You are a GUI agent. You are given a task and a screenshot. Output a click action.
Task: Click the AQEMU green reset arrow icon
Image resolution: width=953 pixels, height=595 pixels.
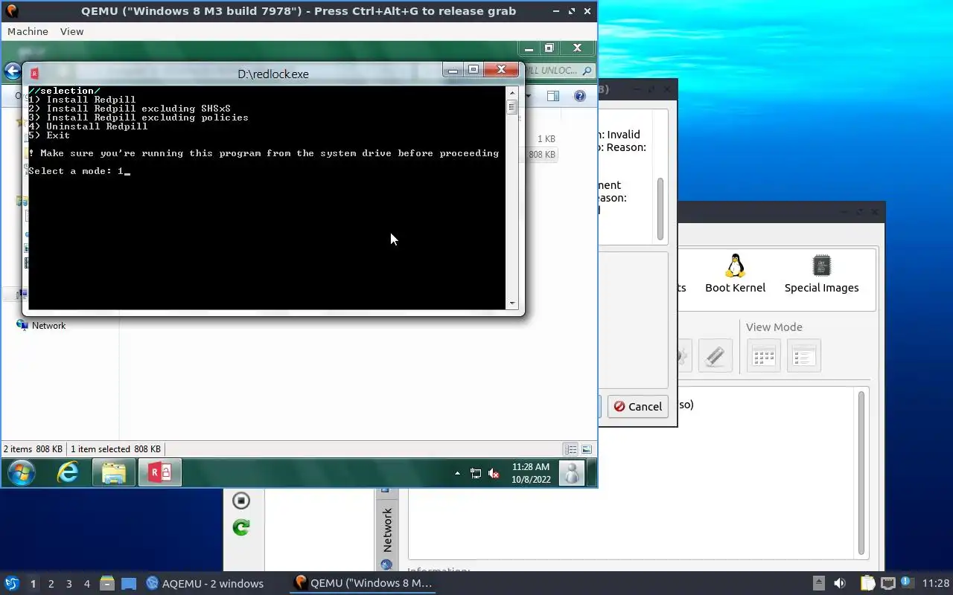240,527
